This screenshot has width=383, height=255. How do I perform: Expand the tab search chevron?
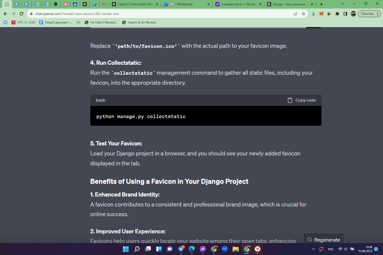click(343, 4)
